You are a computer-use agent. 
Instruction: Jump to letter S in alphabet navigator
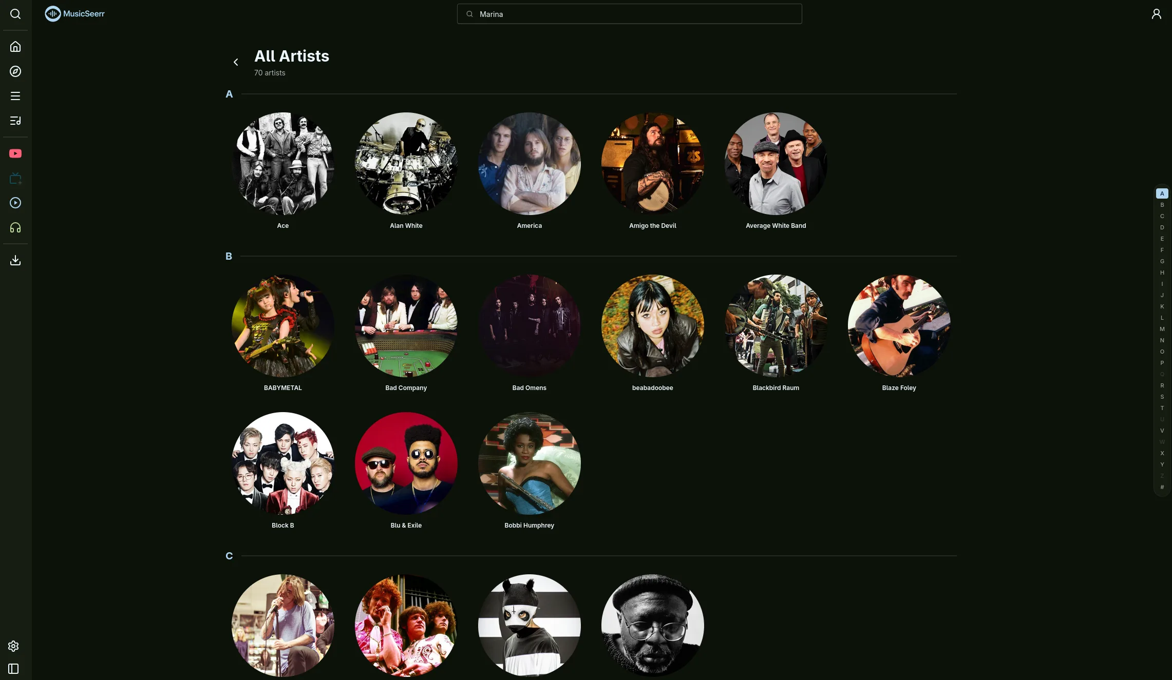(1162, 397)
